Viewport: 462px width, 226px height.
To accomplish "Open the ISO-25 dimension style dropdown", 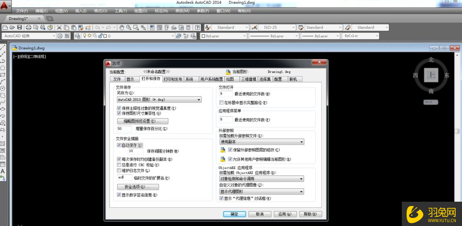I will tap(277, 28).
